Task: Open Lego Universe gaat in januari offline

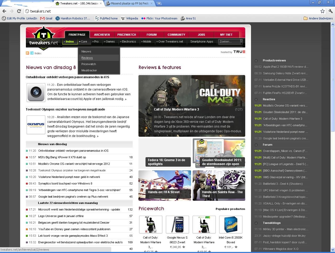Action: pyautogui.click(x=61, y=216)
